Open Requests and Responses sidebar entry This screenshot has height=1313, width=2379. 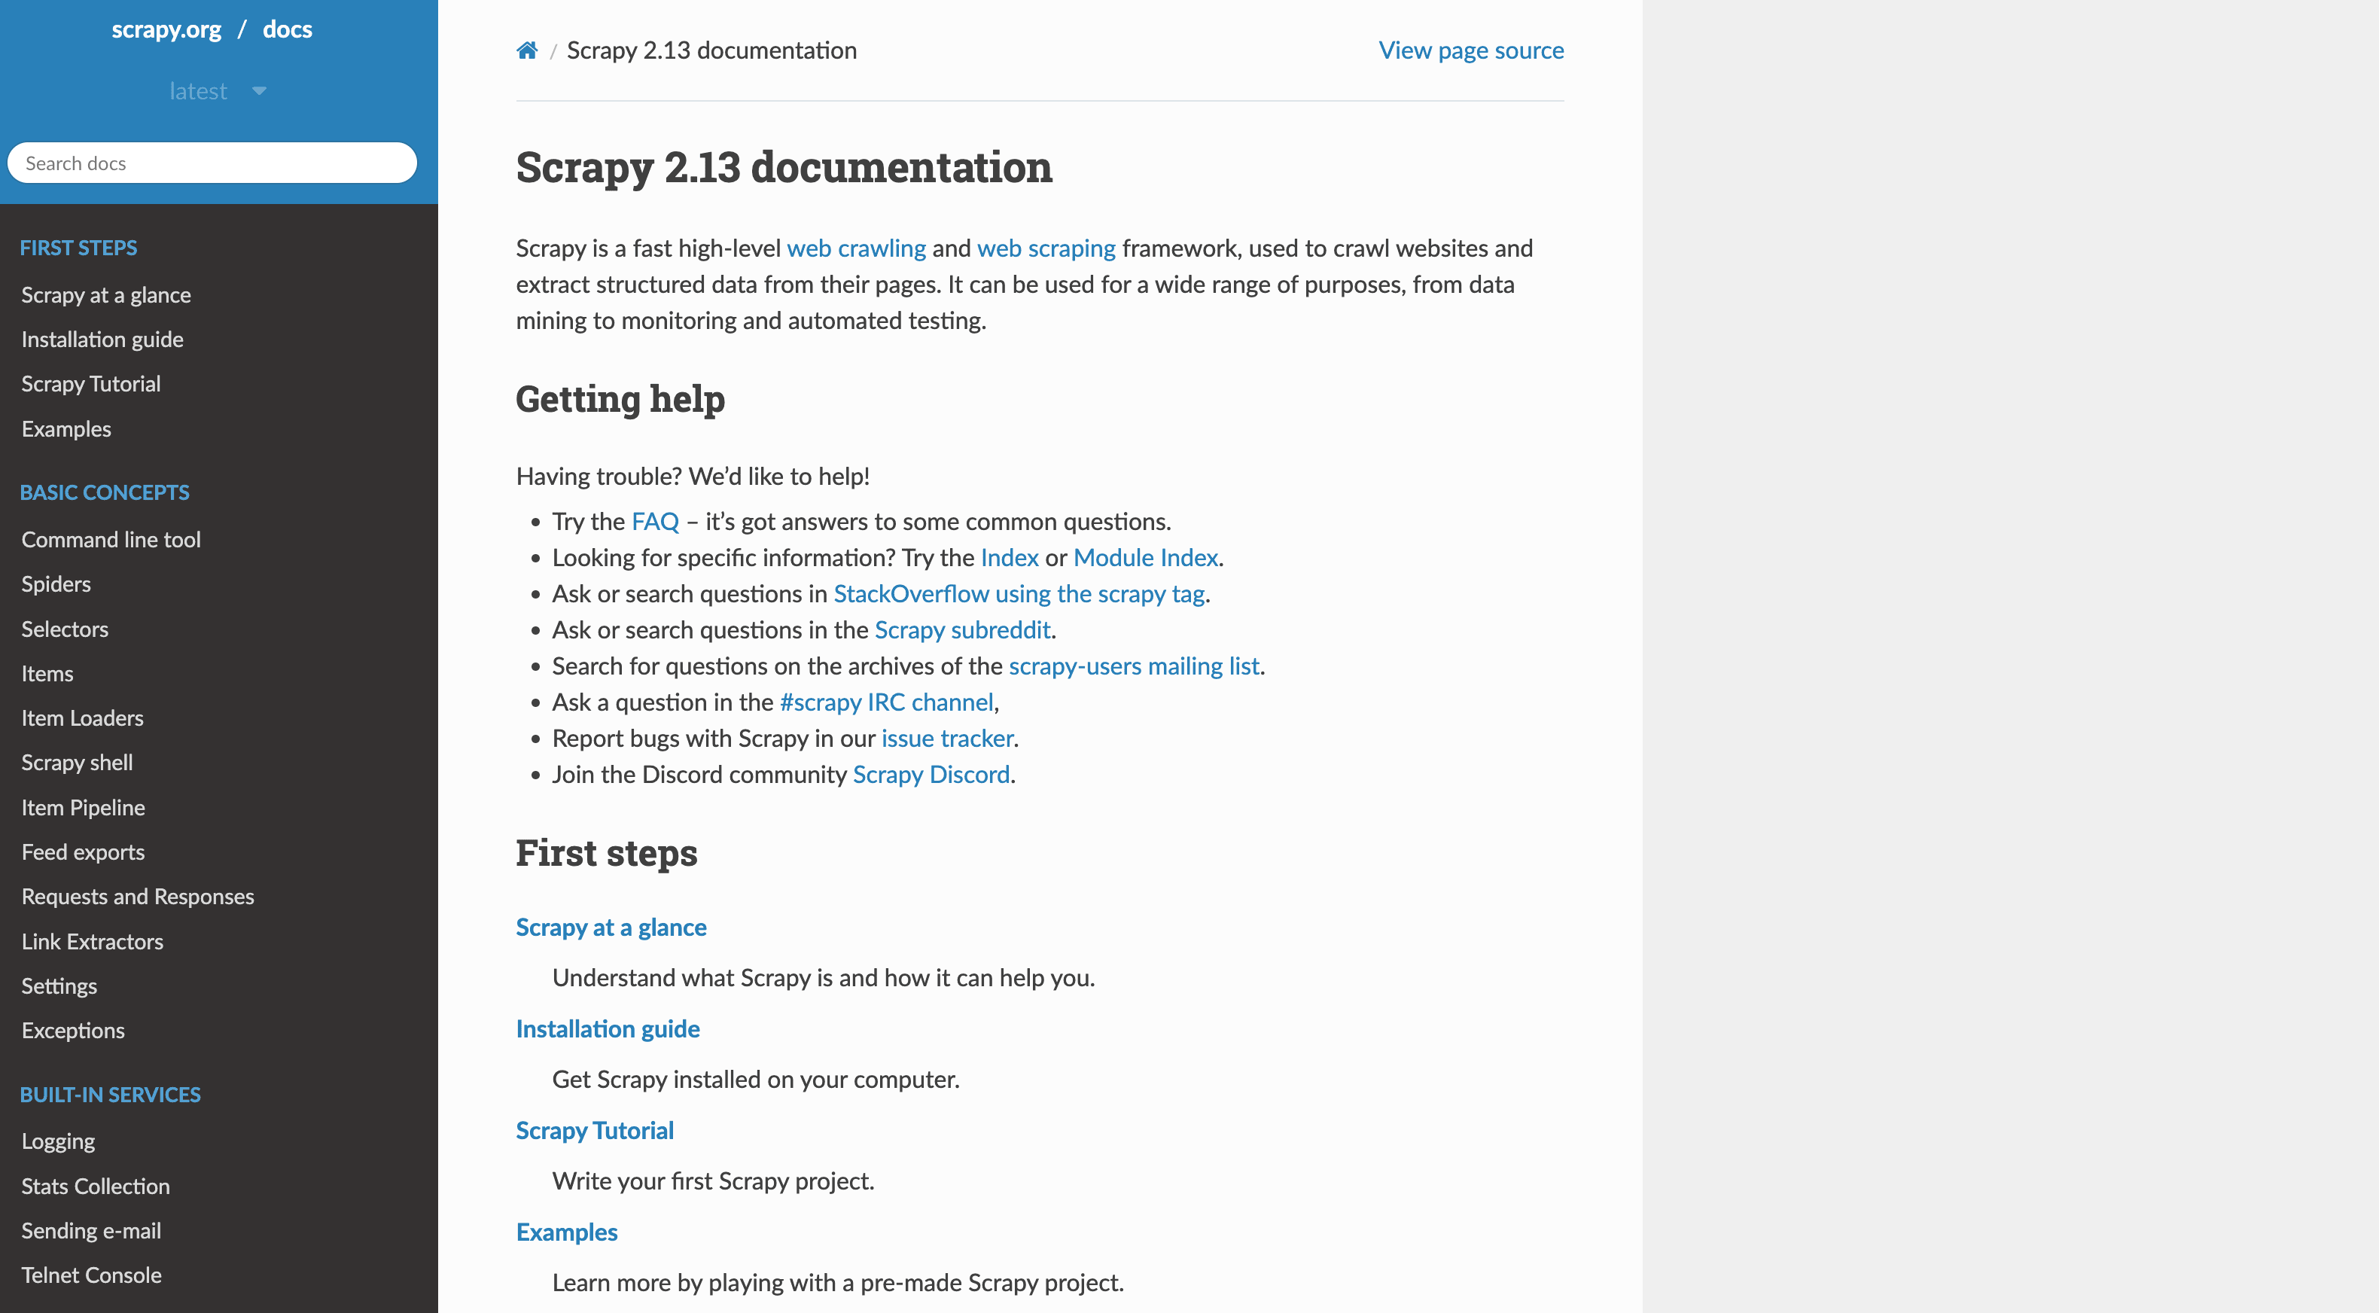138,896
